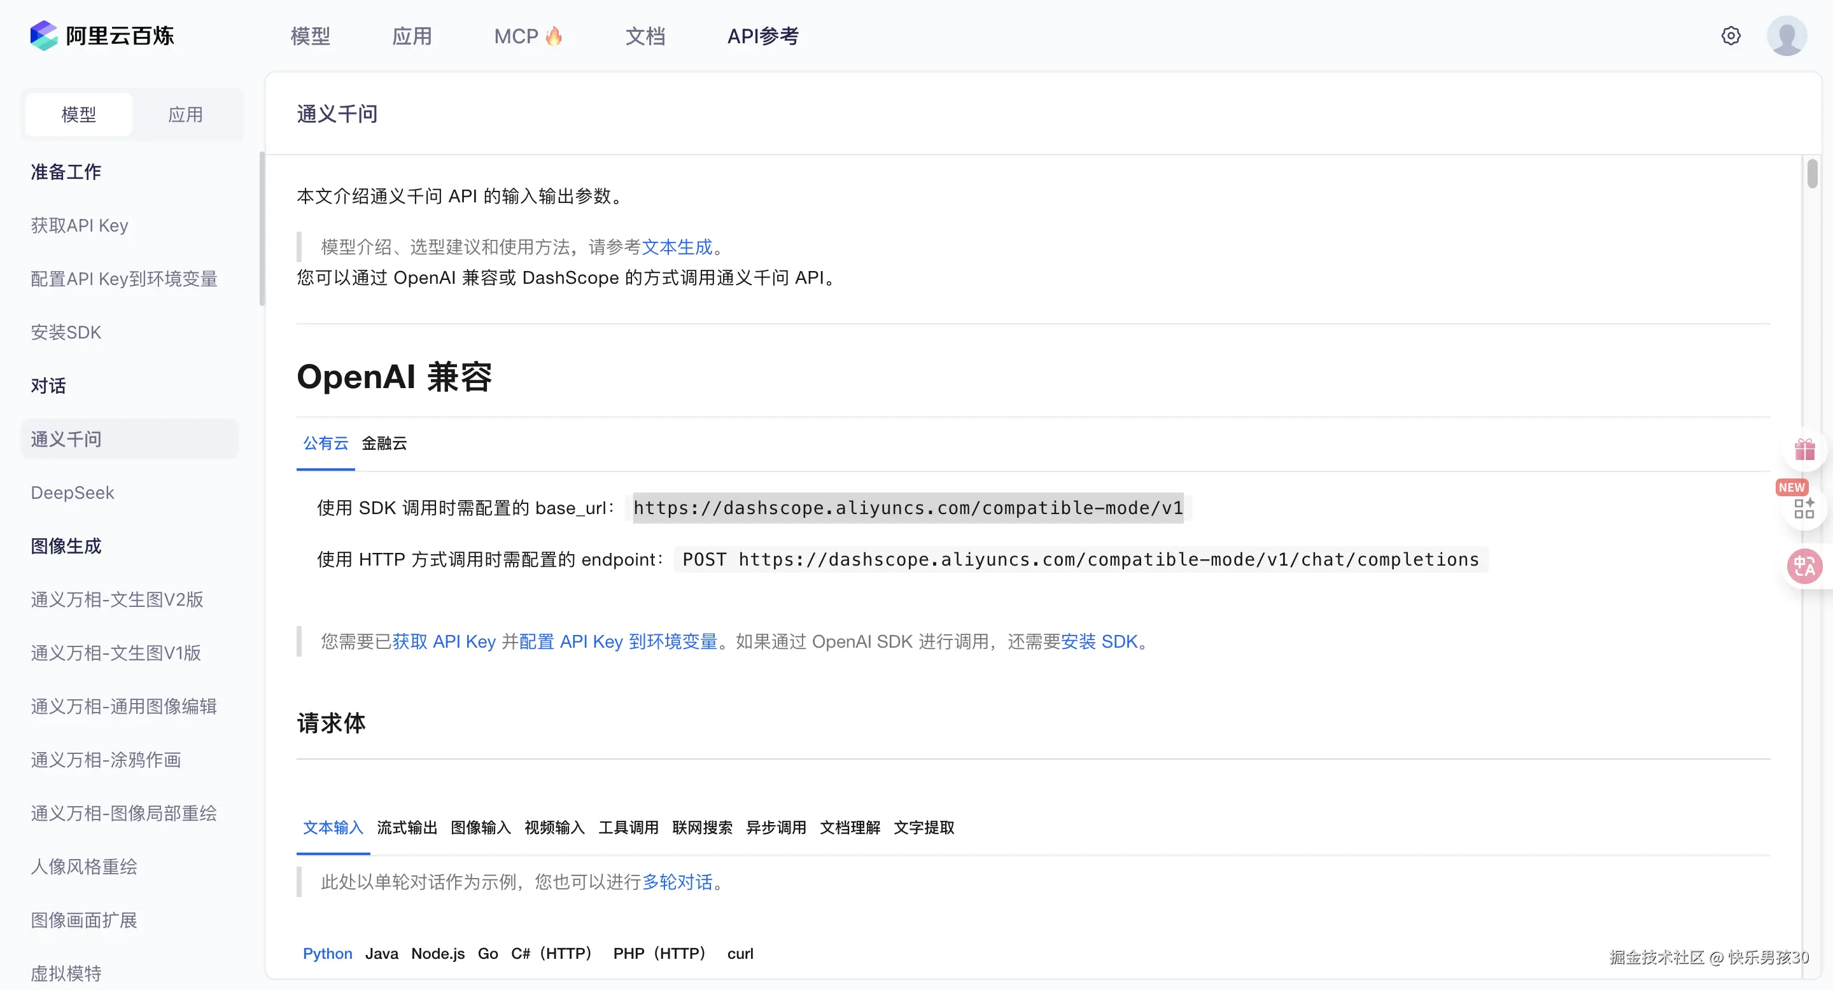Click the MCP flame icon

(554, 36)
